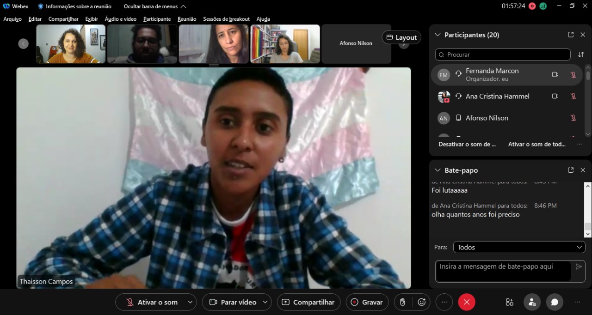Click the AN avatar of Afonso Nilson
The width and height of the screenshot is (592, 315).
click(x=444, y=118)
